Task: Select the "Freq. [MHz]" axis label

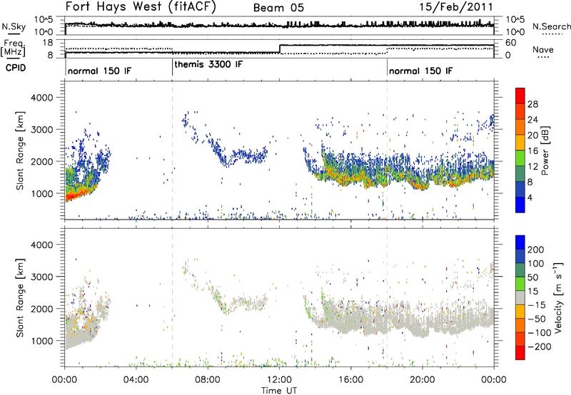Action: click(14, 48)
